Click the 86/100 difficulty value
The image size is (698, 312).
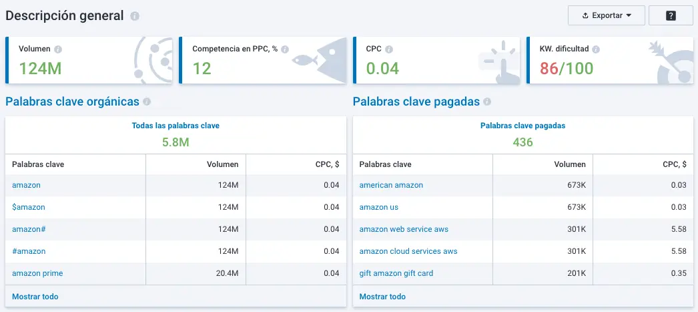click(x=567, y=69)
